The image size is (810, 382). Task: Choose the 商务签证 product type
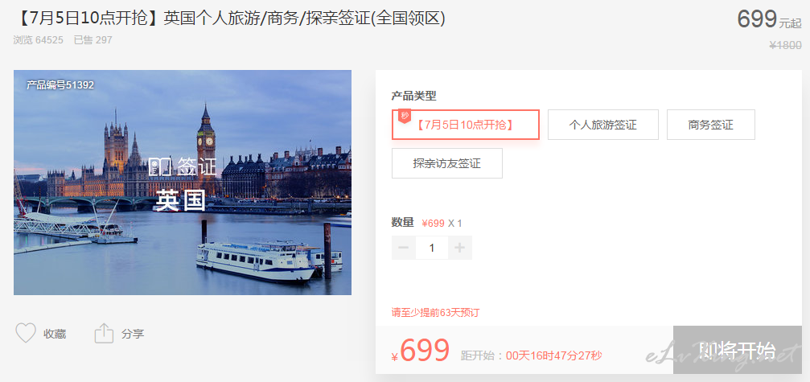711,125
